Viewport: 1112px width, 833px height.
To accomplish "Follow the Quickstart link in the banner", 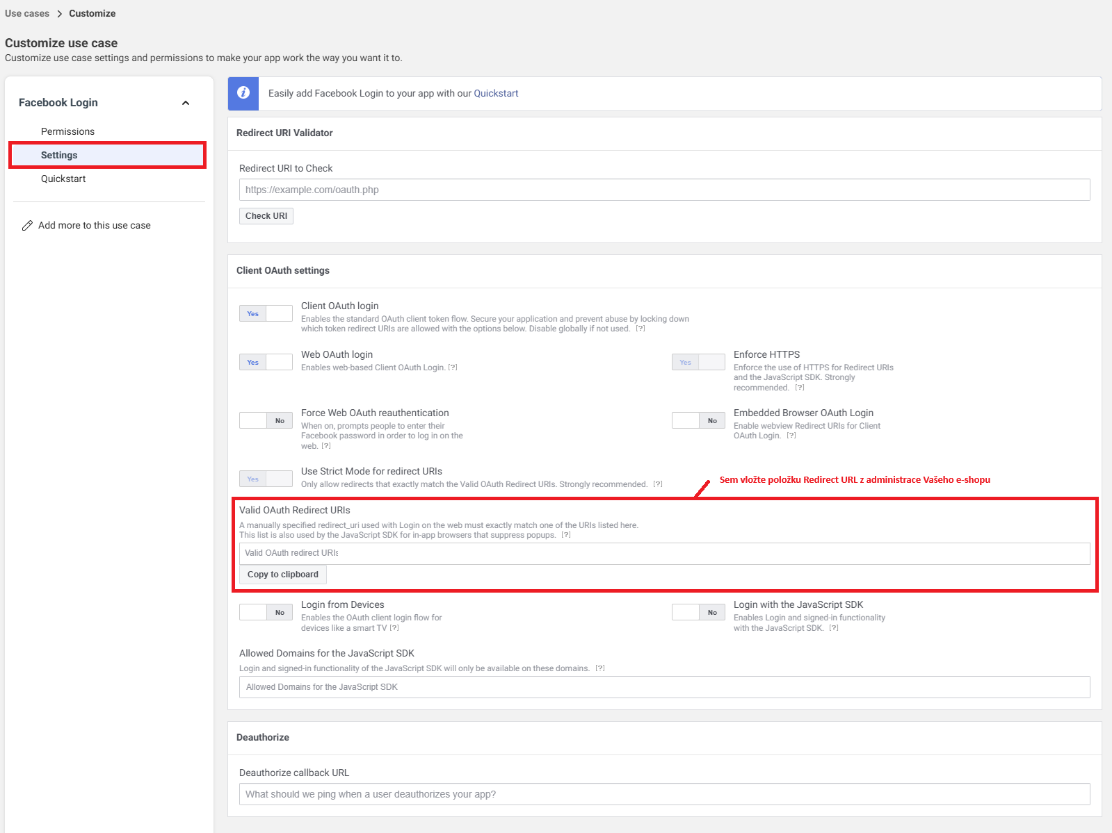I will pyautogui.click(x=496, y=93).
